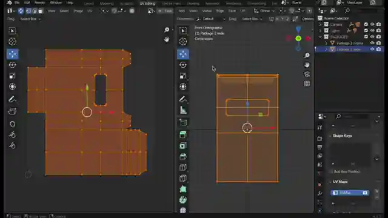Hide the Camera collection with its eye icon
Viewport: 388px width, 218px height.
(372, 24)
